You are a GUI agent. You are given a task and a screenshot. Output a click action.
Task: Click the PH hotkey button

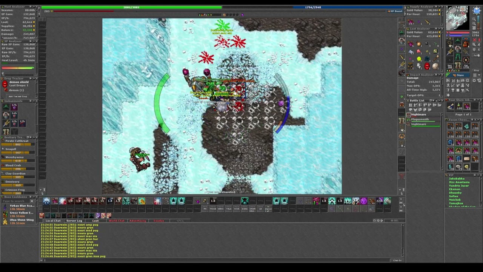click(205, 209)
